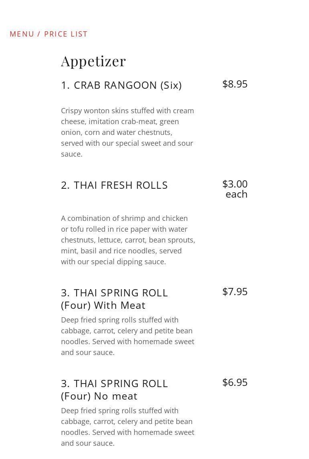Click the description under Spring Roll With Meat

point(128,336)
